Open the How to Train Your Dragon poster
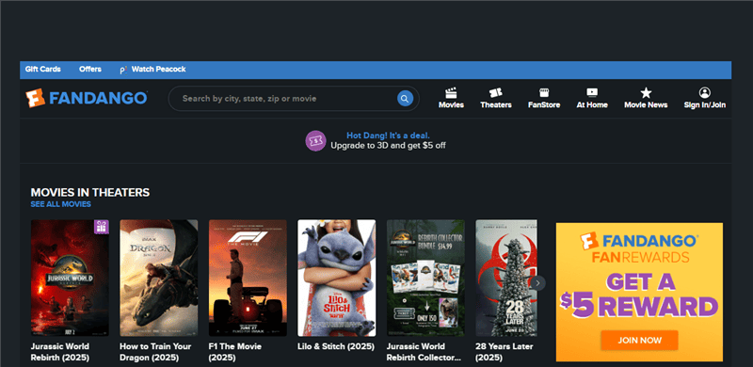753x367 pixels. coord(158,279)
